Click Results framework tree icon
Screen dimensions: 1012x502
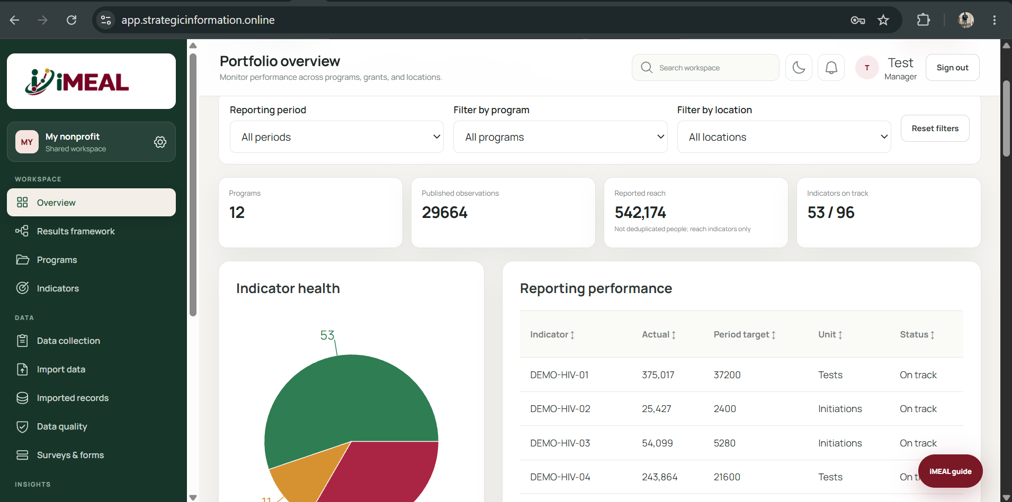[x=22, y=231]
